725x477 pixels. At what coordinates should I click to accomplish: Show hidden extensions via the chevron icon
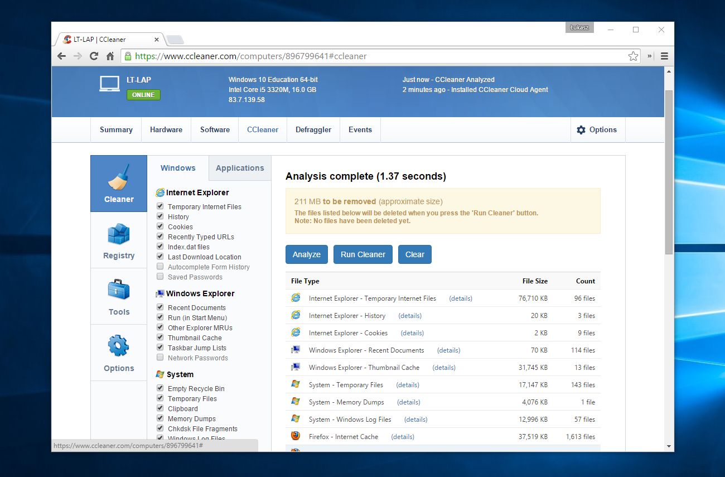click(650, 56)
